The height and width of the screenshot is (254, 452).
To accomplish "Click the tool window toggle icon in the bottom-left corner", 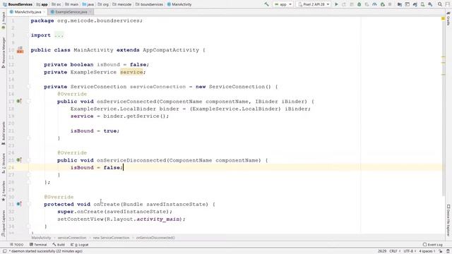I will [5, 251].
